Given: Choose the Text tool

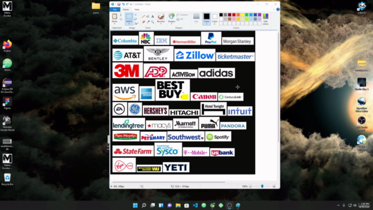Looking at the screenshot, I should point(153,17).
